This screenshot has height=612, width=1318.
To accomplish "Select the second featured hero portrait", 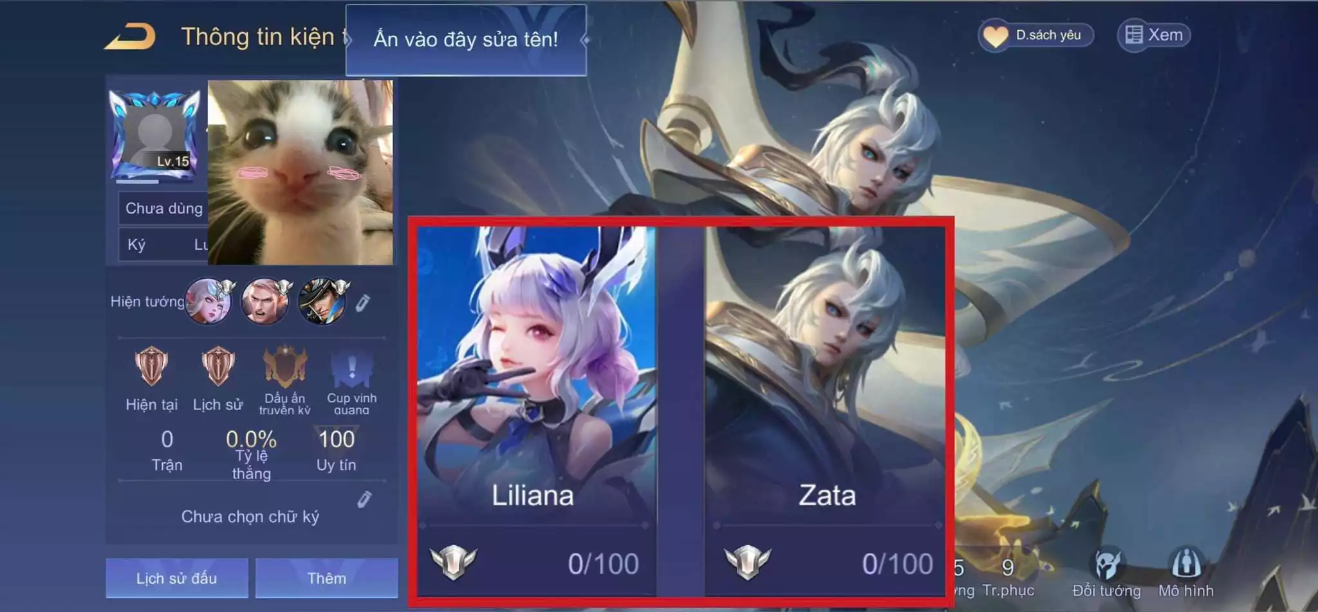I will coord(265,301).
